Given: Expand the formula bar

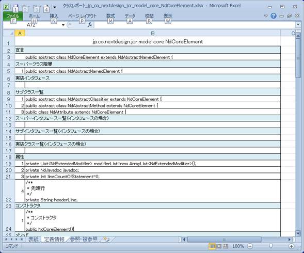Looking at the screenshot, I should point(298,25).
